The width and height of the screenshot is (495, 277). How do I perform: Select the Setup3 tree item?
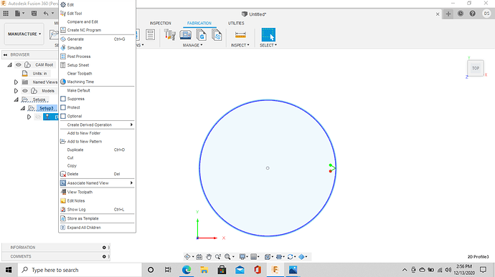47,108
